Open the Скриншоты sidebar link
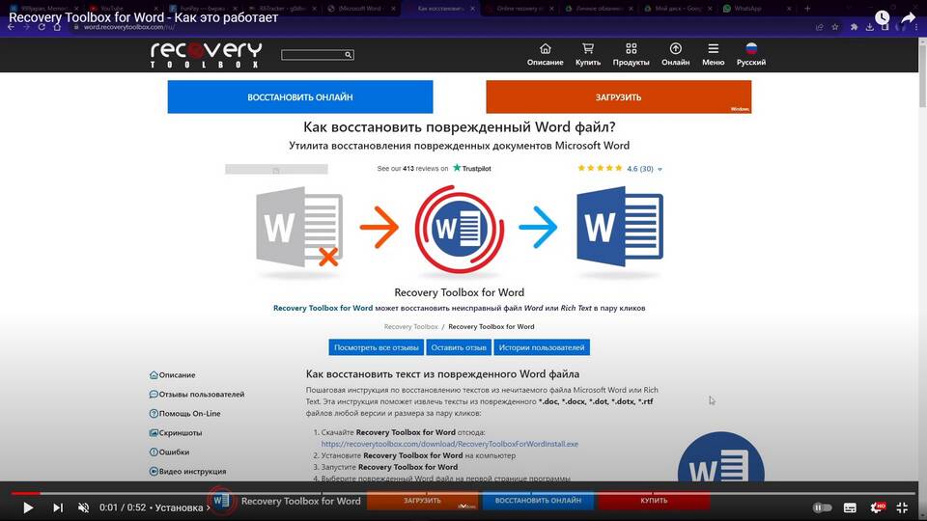Screen dimensions: 927x521 click(181, 433)
